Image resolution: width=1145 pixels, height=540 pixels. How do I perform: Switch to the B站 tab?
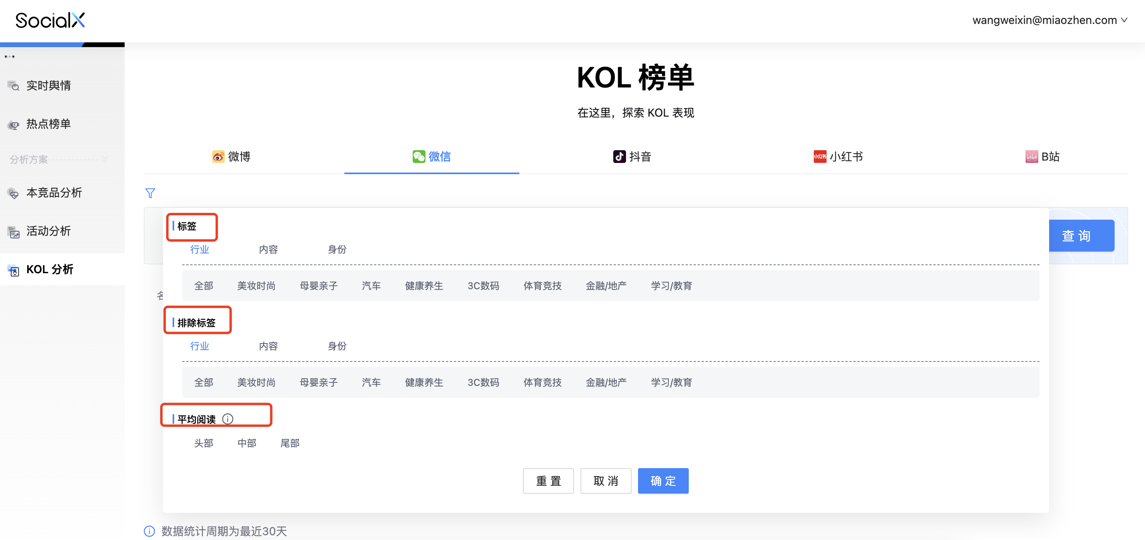(1042, 157)
